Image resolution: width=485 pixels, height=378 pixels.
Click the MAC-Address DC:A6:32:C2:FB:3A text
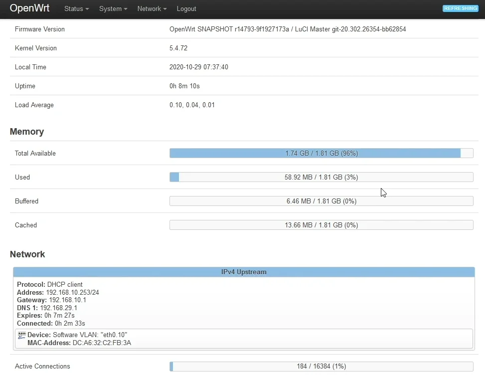point(79,343)
